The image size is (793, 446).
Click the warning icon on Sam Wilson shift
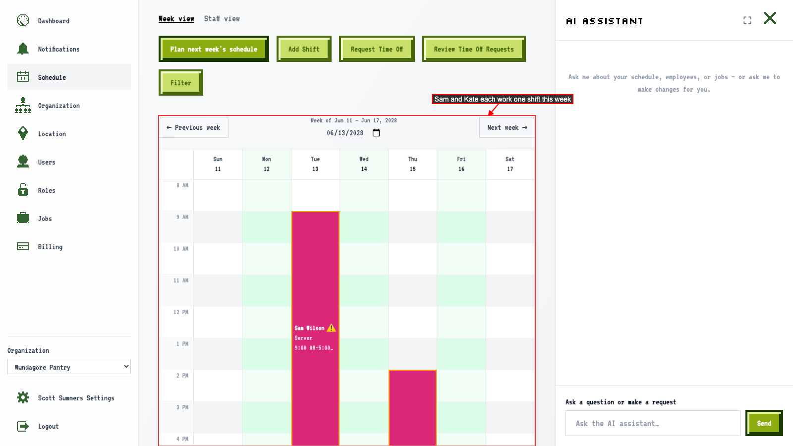(x=332, y=328)
